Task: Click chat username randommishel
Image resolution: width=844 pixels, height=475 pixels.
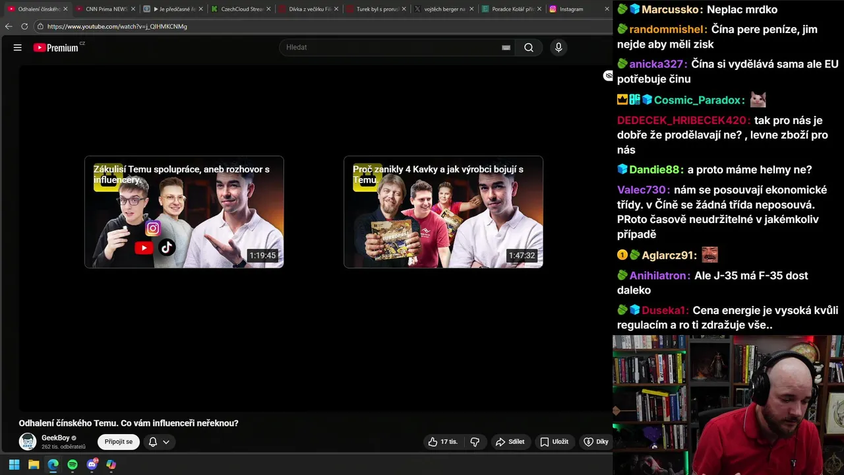Action: coord(668,30)
